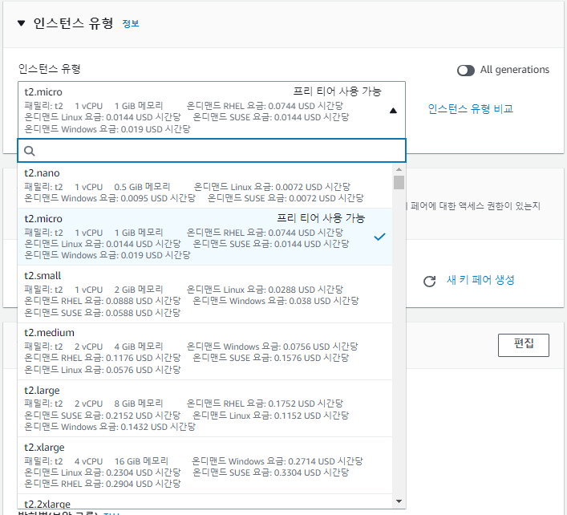Toggle the All generations switch
Image resolution: width=567 pixels, height=515 pixels.
coord(466,70)
